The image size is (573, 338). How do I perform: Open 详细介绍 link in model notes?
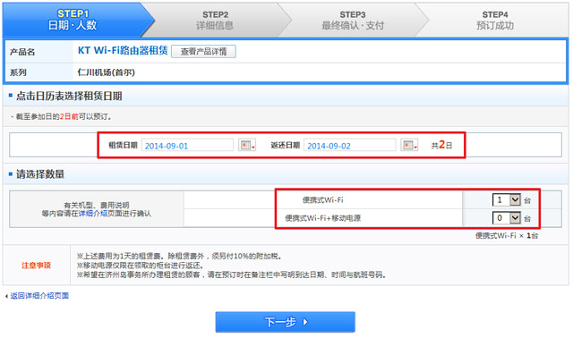[x=93, y=214]
